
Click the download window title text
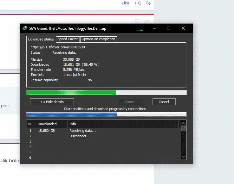tap(68, 28)
